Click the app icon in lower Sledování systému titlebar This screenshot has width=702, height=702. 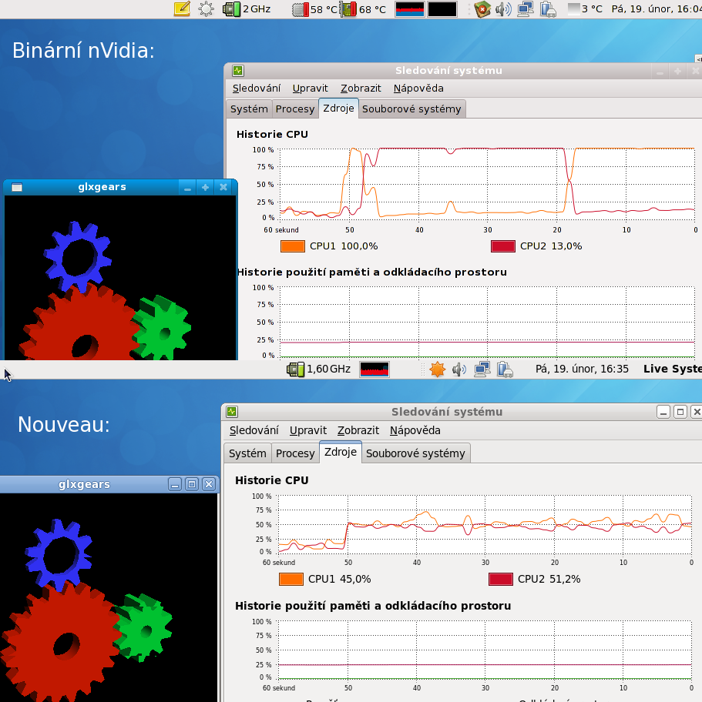pos(232,412)
